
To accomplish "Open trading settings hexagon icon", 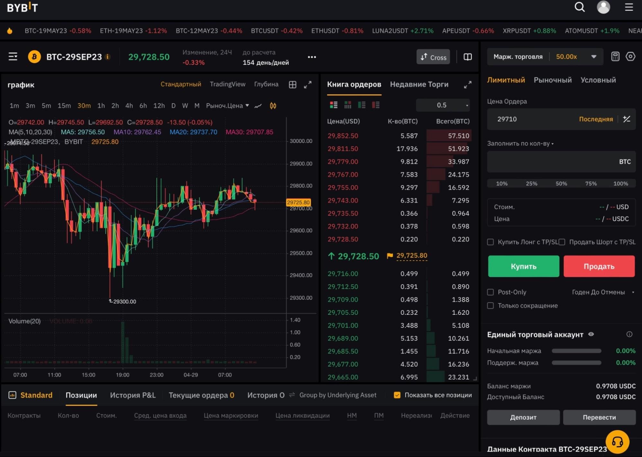I will (630, 57).
